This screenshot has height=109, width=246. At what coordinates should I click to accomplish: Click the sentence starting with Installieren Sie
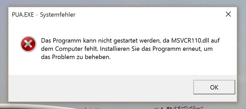pos(156,49)
